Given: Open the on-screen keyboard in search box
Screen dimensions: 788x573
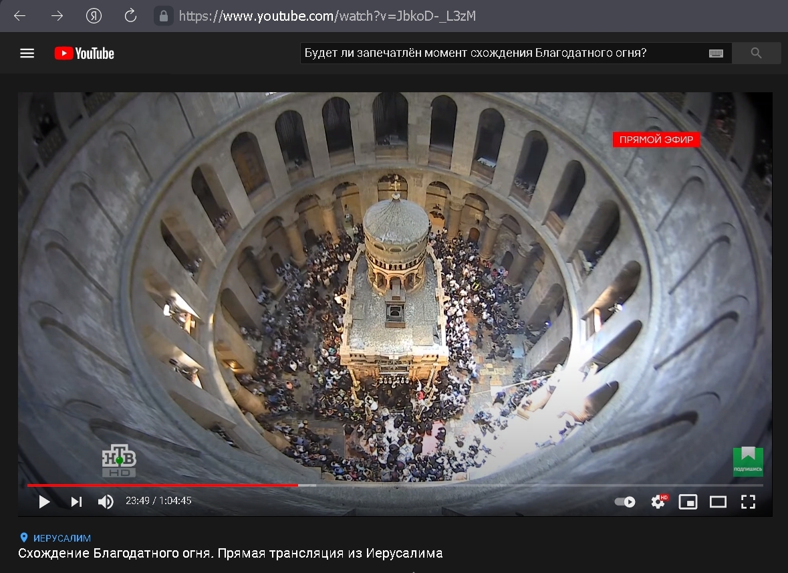Looking at the screenshot, I should tap(716, 53).
